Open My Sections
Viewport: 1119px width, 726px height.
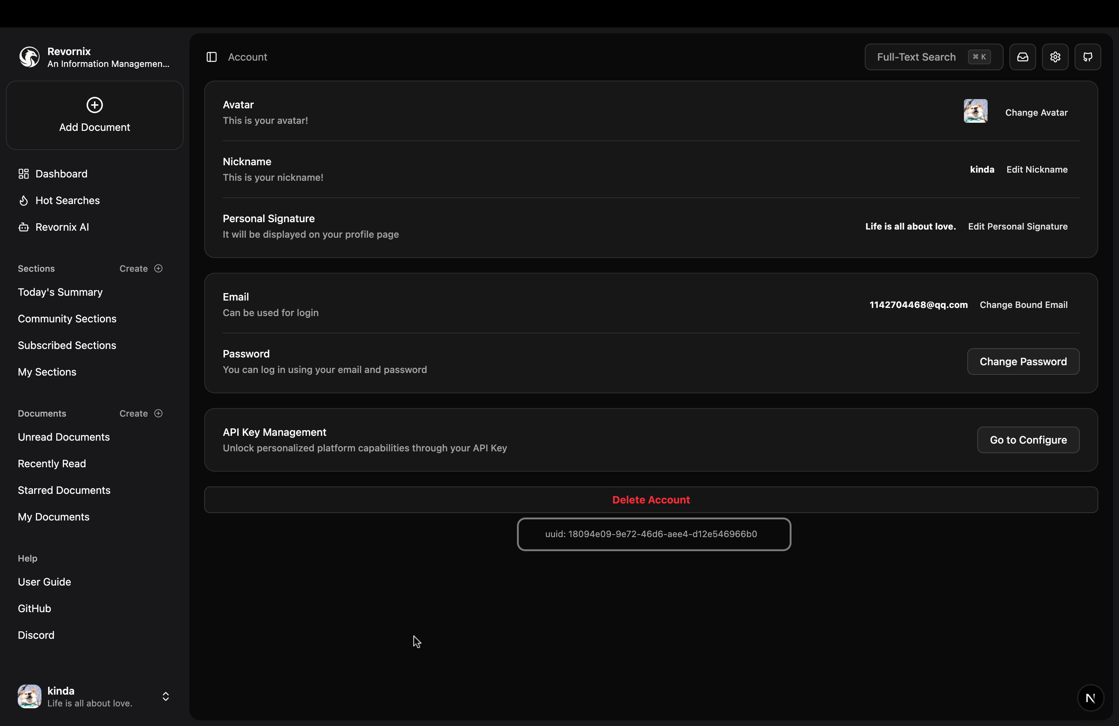click(47, 372)
